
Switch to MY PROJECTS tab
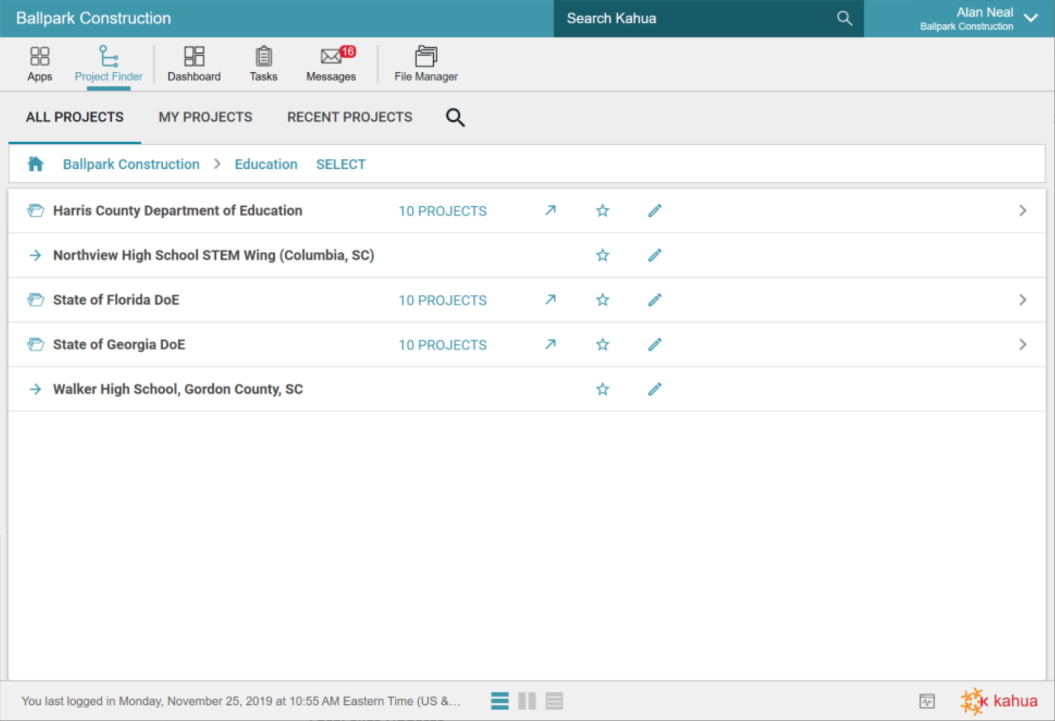pos(205,117)
